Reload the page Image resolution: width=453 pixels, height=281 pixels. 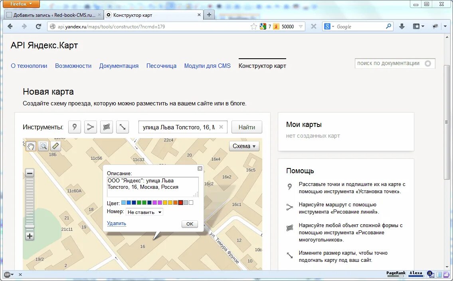click(x=38, y=27)
